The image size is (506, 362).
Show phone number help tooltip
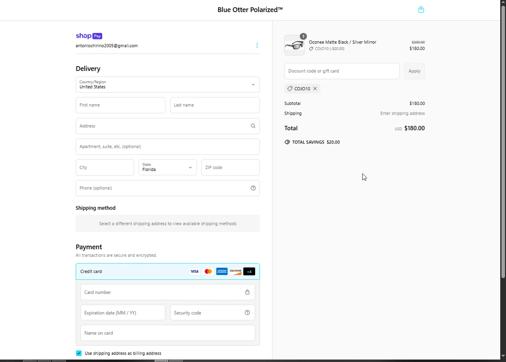253,188
